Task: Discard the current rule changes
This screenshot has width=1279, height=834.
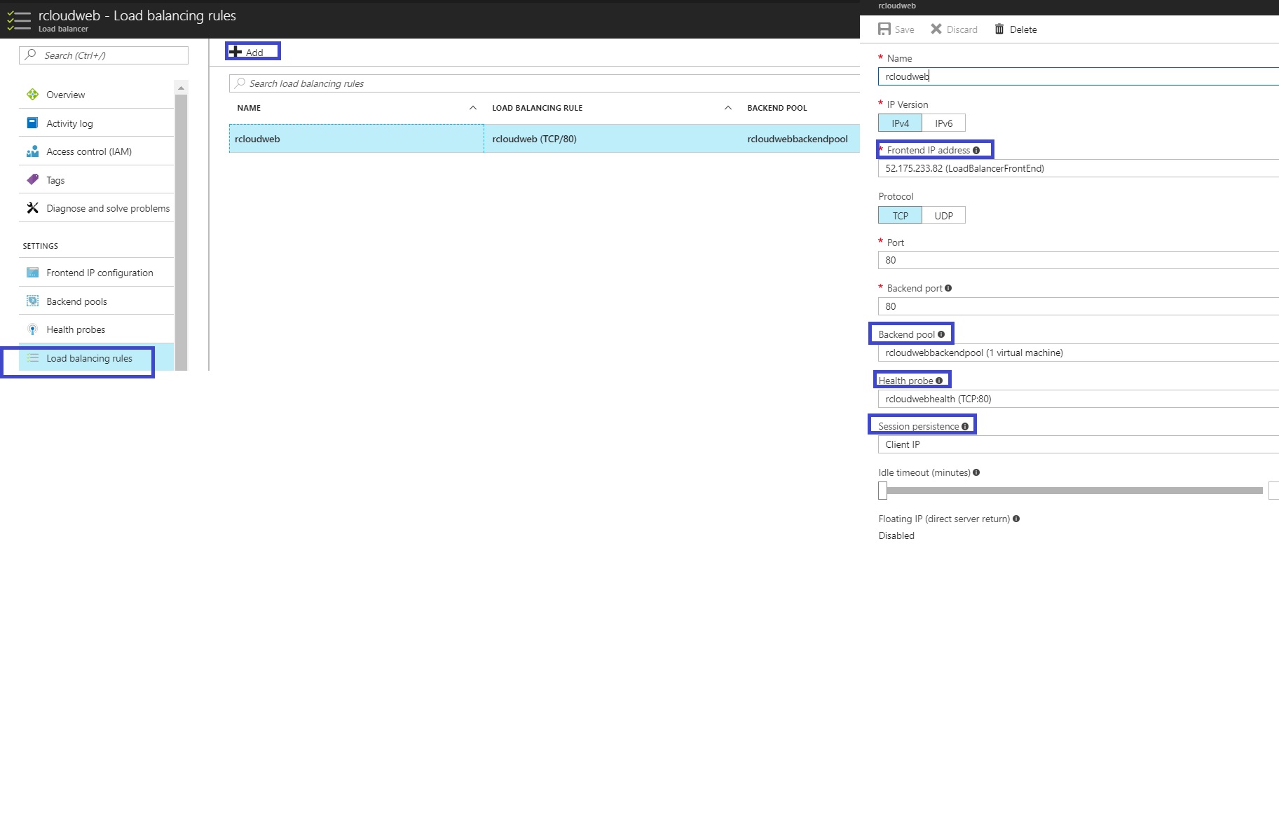Action: click(x=953, y=29)
